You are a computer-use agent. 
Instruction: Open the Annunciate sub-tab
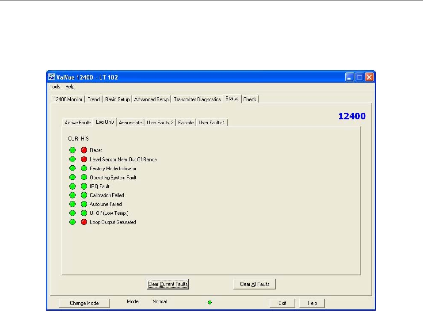click(130, 122)
